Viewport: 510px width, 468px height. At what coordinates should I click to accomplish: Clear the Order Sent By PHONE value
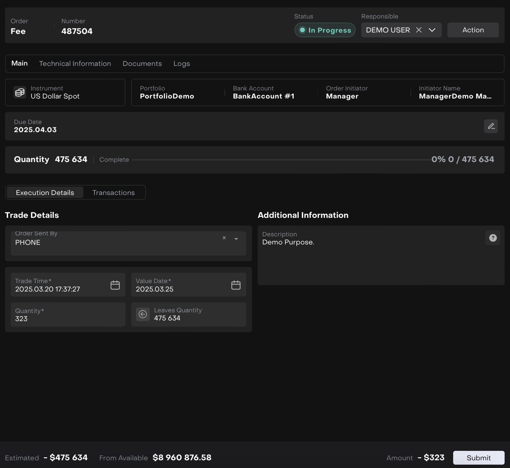click(224, 238)
